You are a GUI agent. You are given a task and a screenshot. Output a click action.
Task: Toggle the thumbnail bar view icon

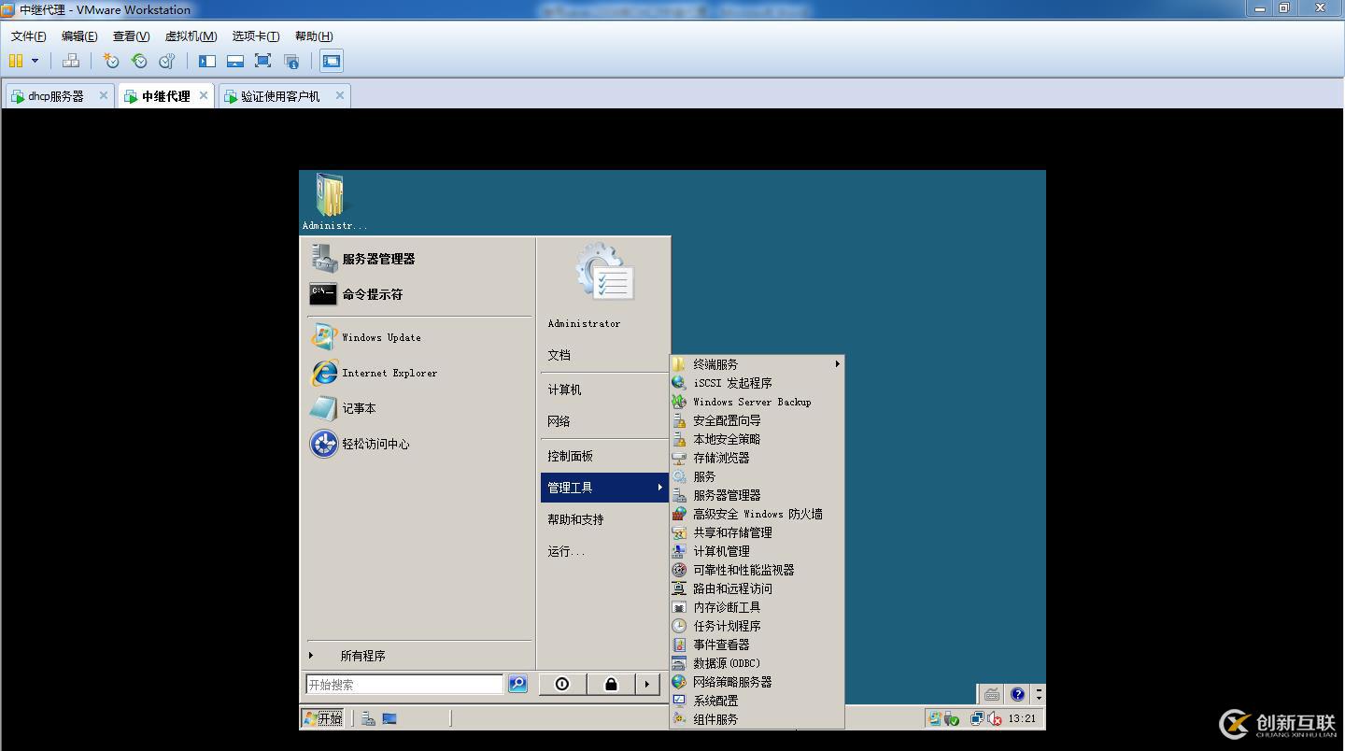[x=235, y=61]
